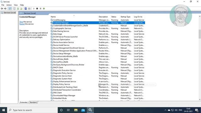This screenshot has height=113, width=201.
Task: Click Windows Start button on taskbar
Action: click(x=3, y=110)
